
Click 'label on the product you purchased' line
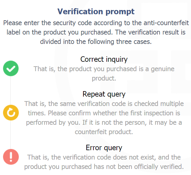point(96,32)
